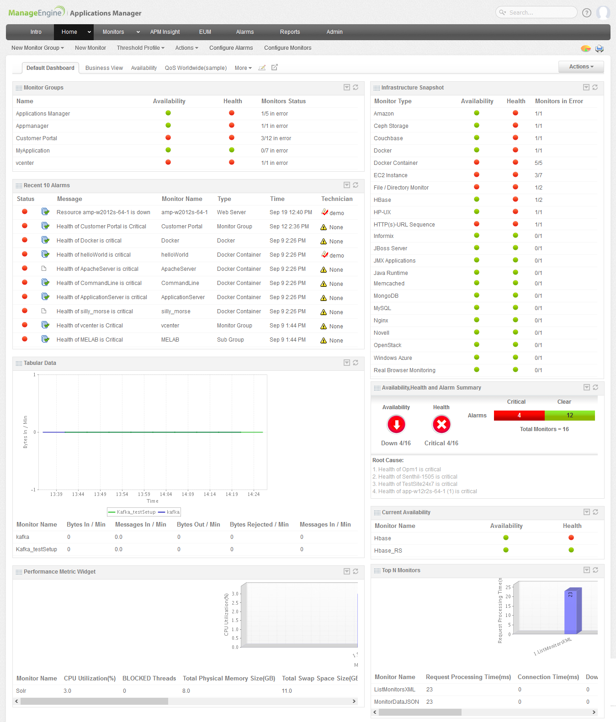The height and width of the screenshot is (722, 616).
Task: Click the red health dot for Hbase
Action: 571,538
